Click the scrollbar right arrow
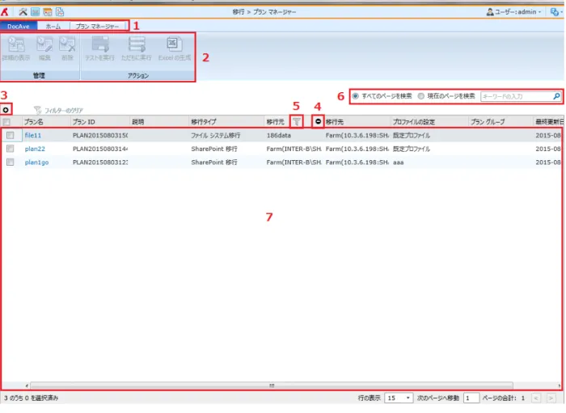Image resolution: width=566 pixels, height=413 pixels. tap(560, 386)
